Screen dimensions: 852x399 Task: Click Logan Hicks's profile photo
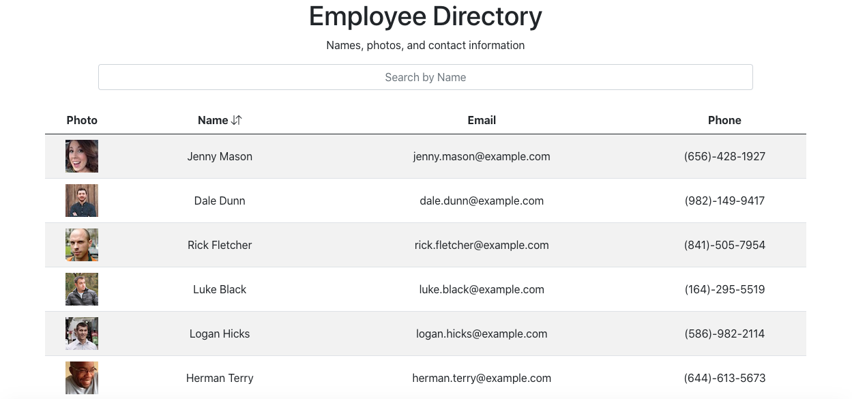click(82, 334)
